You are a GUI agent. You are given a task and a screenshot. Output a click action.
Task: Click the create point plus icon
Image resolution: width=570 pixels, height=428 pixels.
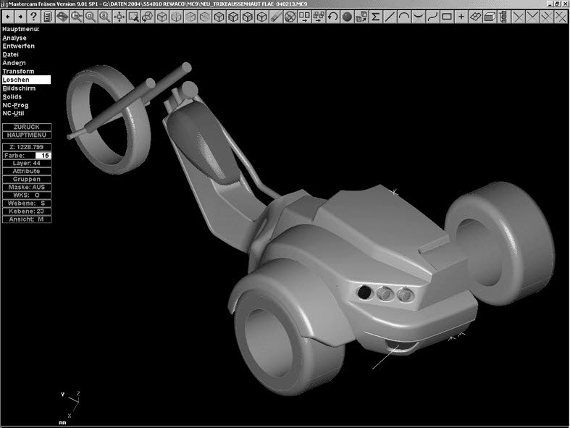[x=461, y=16]
